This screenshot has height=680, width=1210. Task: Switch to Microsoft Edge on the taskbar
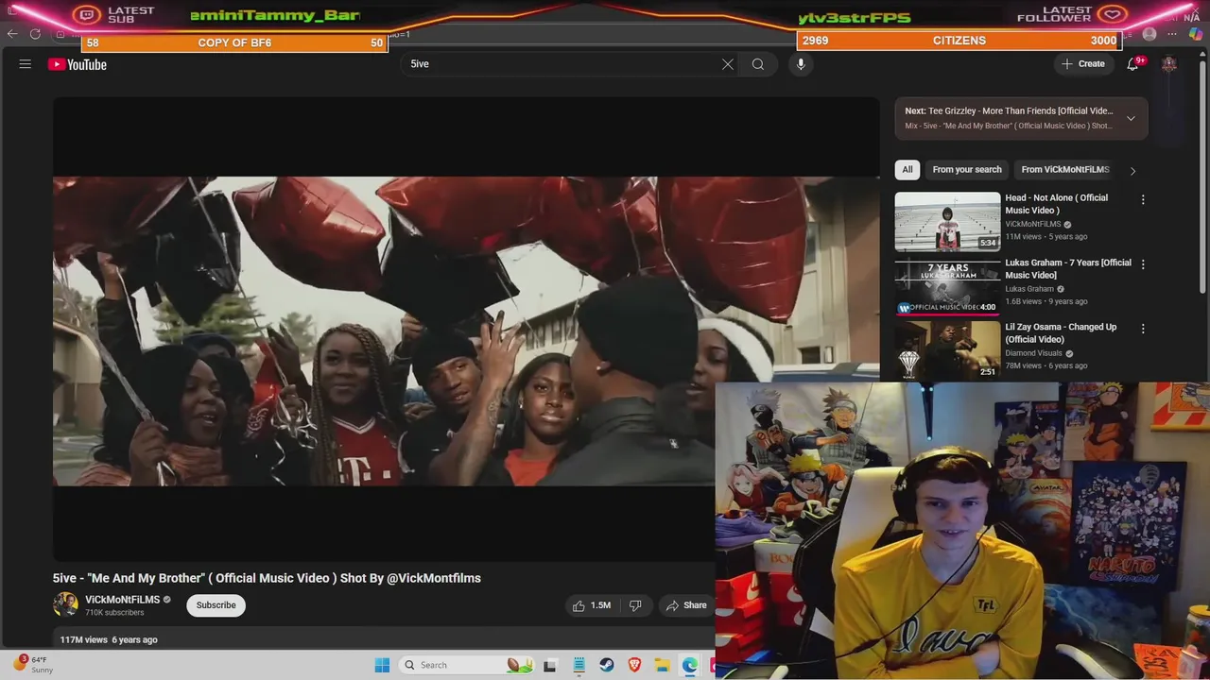(x=690, y=665)
